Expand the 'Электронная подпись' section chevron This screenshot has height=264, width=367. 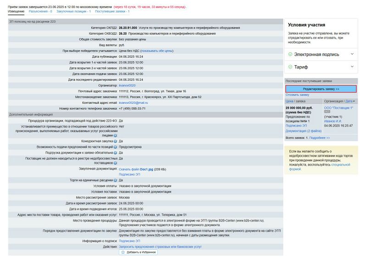tap(352, 54)
